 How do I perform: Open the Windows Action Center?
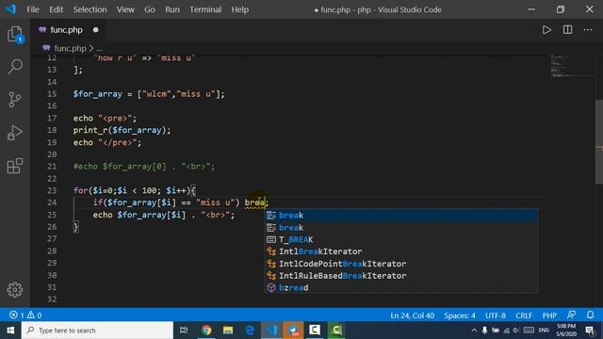pos(591,331)
